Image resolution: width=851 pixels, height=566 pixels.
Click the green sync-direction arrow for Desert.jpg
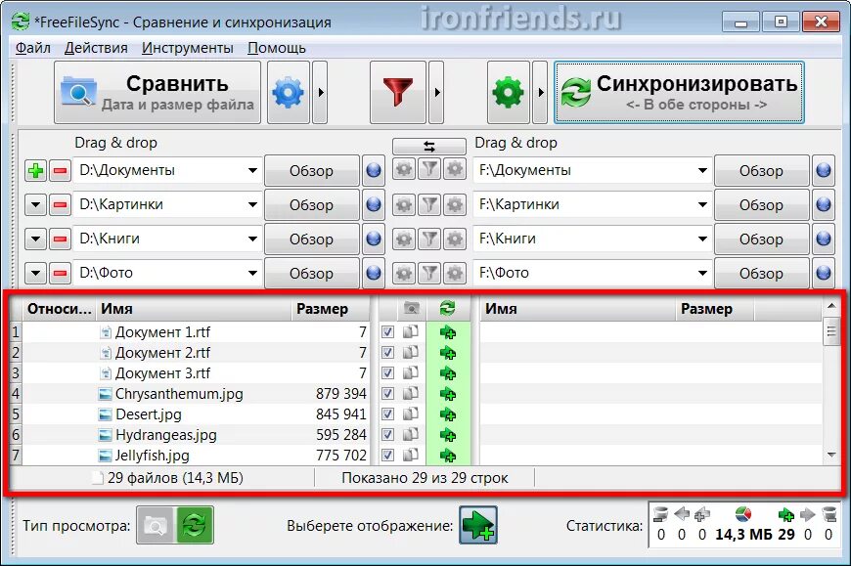tap(447, 414)
